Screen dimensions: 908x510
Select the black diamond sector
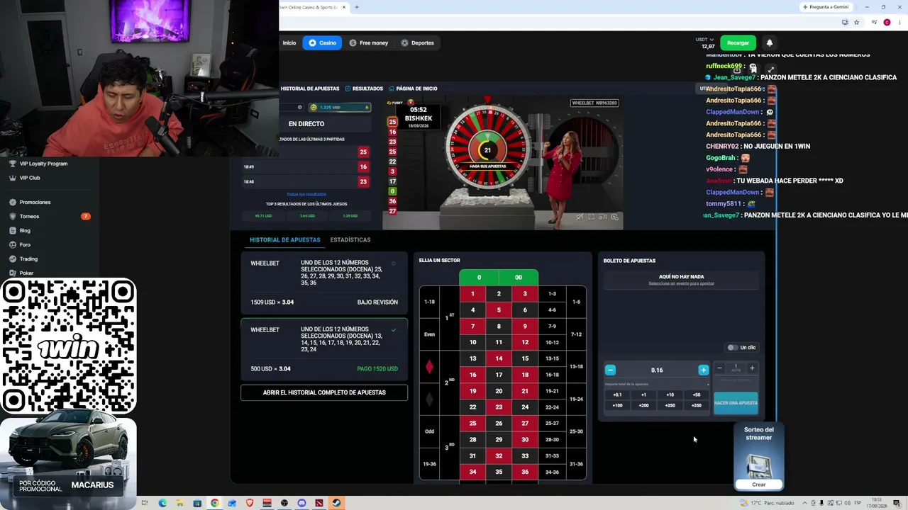[x=429, y=399]
